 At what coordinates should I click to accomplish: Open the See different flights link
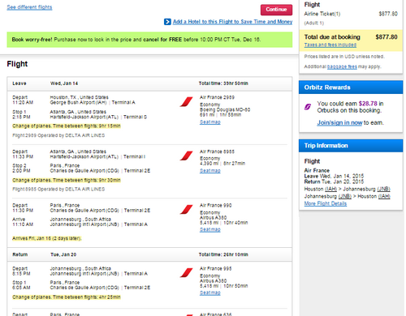click(29, 7)
